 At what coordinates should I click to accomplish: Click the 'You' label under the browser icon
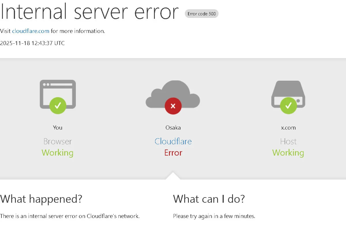coord(58,128)
